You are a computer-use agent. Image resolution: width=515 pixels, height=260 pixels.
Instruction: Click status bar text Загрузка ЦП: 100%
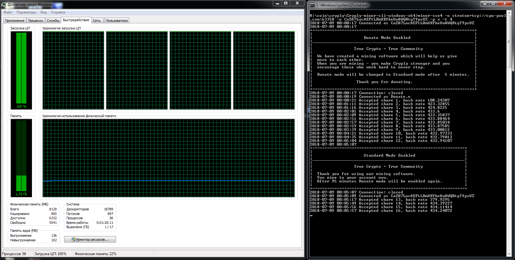click(x=50, y=254)
